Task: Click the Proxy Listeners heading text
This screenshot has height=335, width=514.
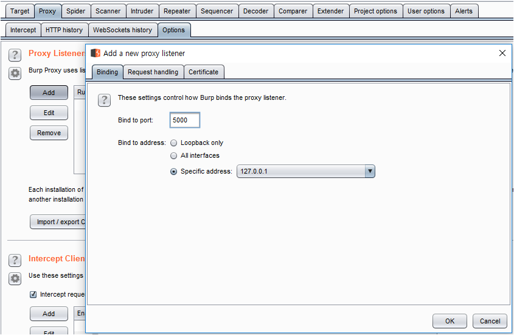Action: click(x=57, y=53)
